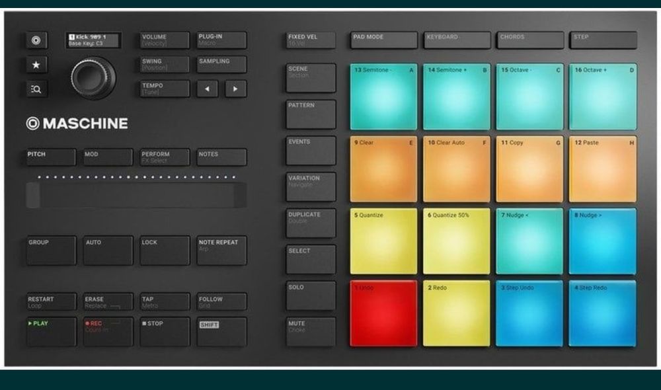Tap pad 13 Semitone -
The height and width of the screenshot is (390, 661).
pos(383,97)
